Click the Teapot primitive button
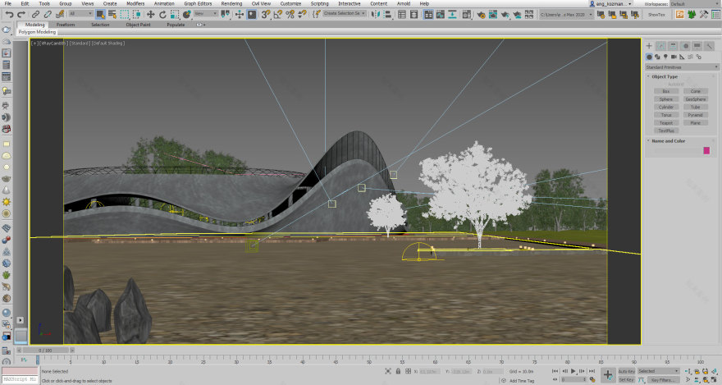Screen dimensions: 722x385 coord(666,123)
